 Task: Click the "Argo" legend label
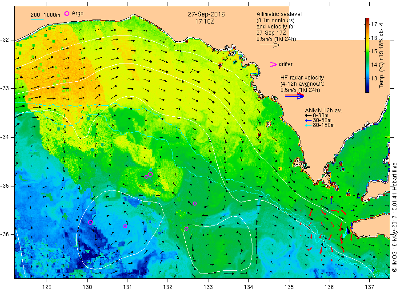coord(77,13)
